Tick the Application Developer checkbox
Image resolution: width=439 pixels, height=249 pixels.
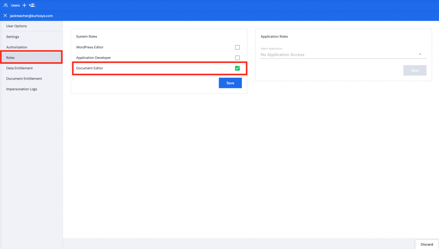[237, 57]
